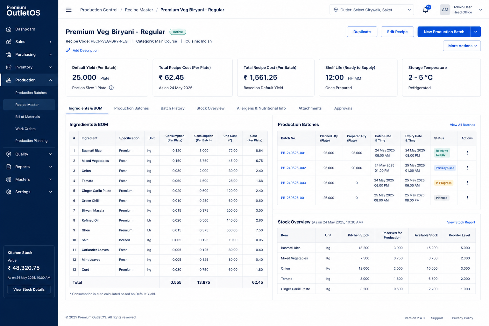Expand the New Production Batch arrow

click(476, 32)
